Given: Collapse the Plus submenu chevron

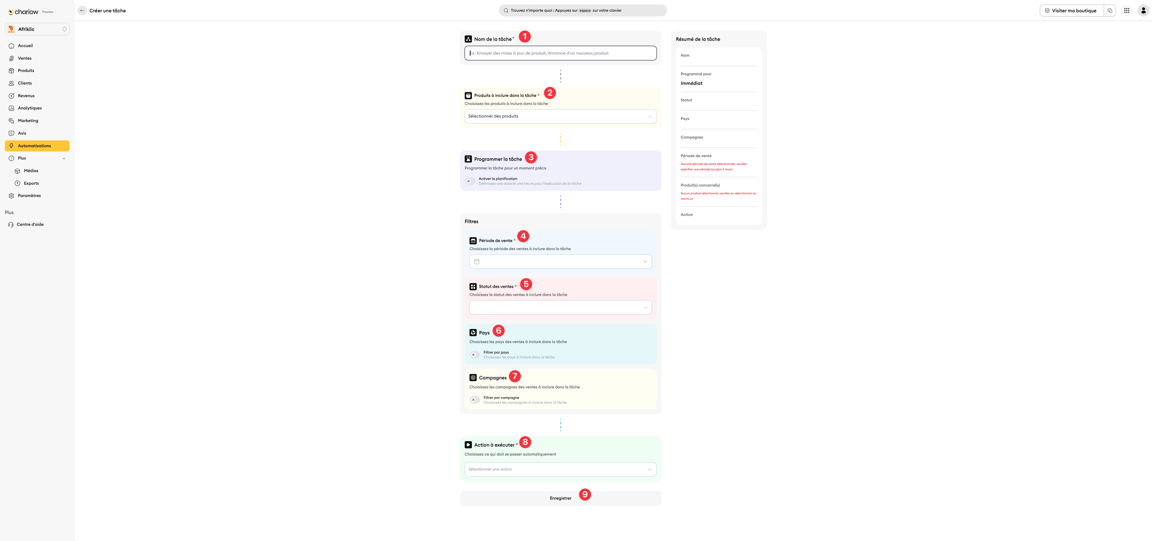Looking at the screenshot, I should click(64, 159).
